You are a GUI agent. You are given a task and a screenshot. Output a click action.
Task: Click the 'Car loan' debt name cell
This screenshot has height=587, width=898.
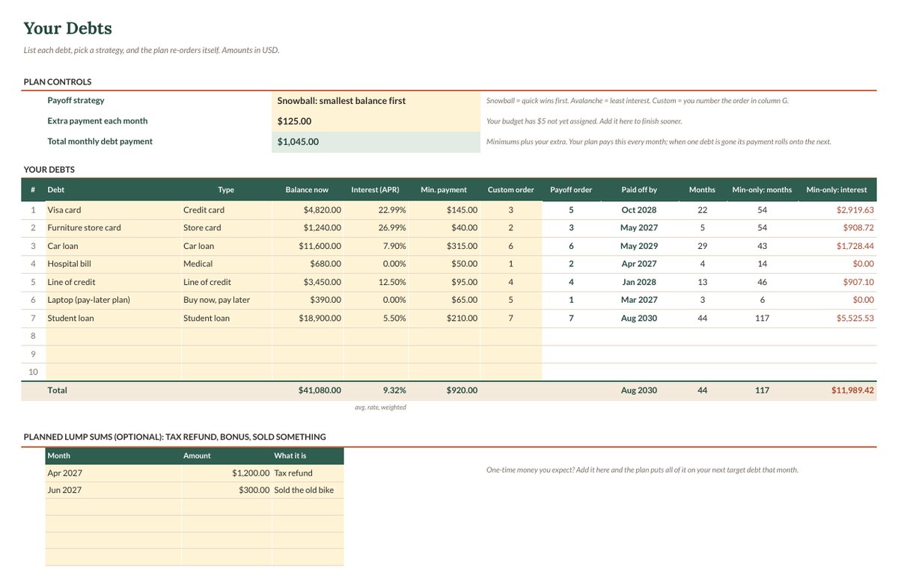click(113, 246)
